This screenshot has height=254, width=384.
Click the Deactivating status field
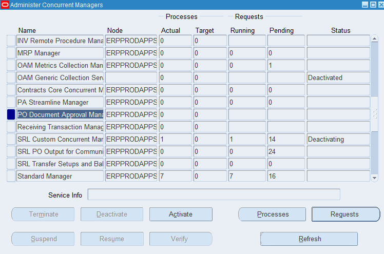[x=338, y=140]
